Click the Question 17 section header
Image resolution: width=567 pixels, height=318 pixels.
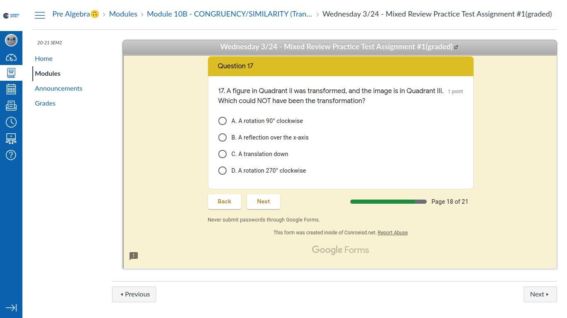click(341, 66)
